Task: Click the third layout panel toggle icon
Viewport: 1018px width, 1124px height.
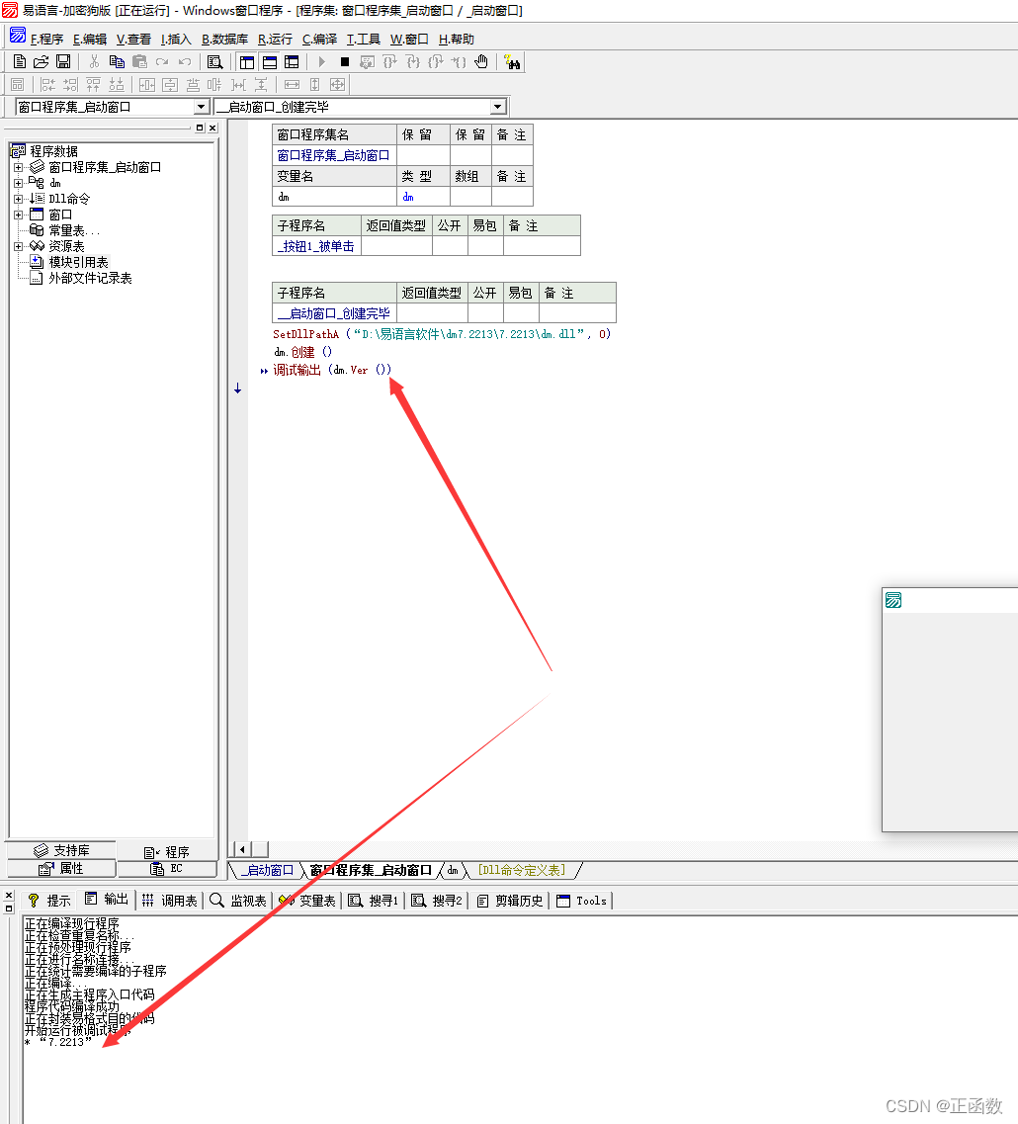Action: [292, 62]
